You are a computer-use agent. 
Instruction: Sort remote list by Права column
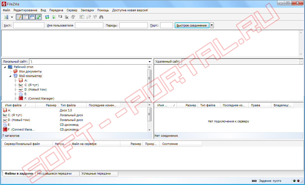[260, 105]
